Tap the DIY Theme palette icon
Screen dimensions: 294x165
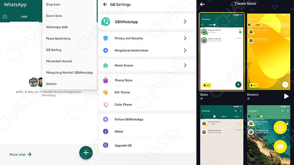point(106,92)
